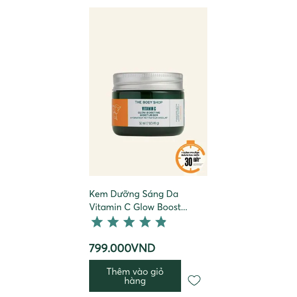Add product to wishlist with heart icon

(x=194, y=280)
